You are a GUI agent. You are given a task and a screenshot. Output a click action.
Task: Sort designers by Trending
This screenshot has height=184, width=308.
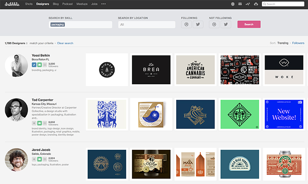(283, 43)
